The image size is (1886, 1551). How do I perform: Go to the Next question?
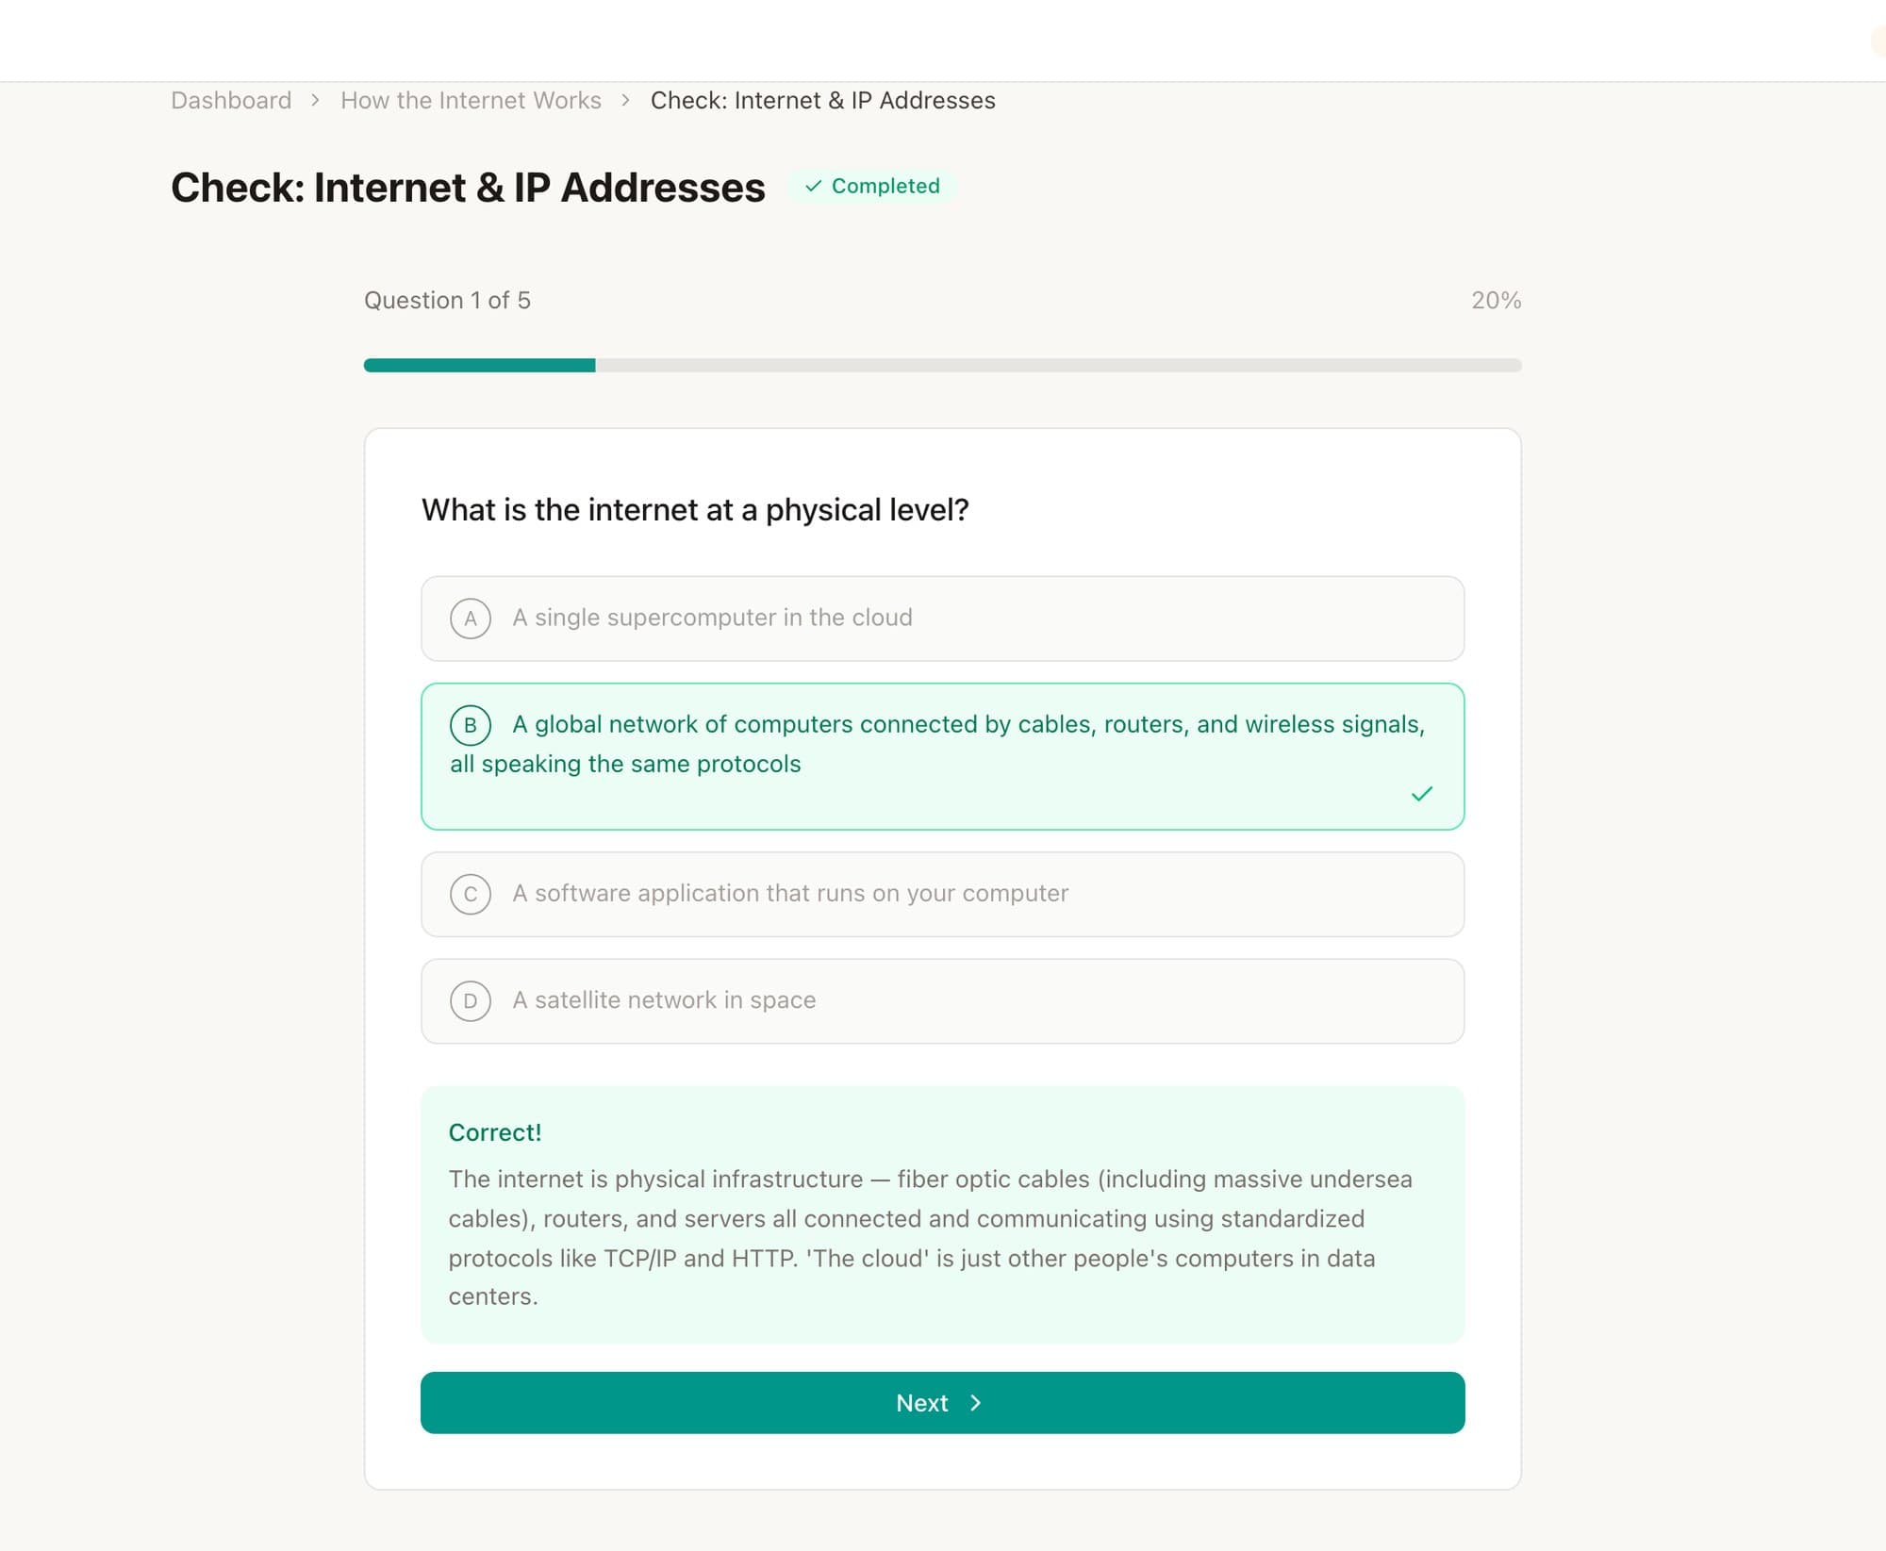[942, 1403]
